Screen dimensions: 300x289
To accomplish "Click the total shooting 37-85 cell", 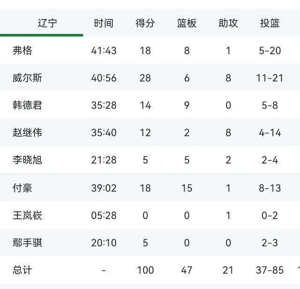I will point(270,270).
